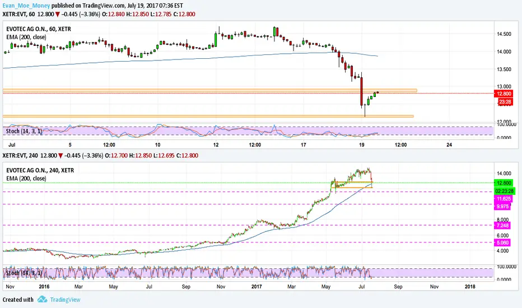Click the 13.500 label on upper price axis
The image size is (522, 308).
point(504,69)
